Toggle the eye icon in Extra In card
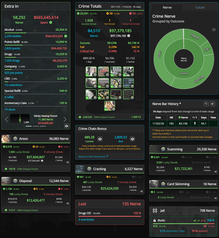 pos(67,126)
